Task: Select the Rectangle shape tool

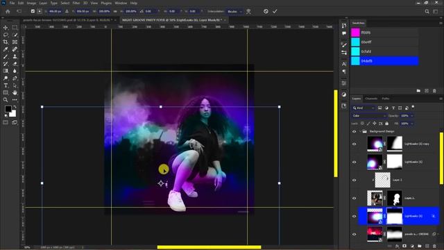Action: click(6, 92)
